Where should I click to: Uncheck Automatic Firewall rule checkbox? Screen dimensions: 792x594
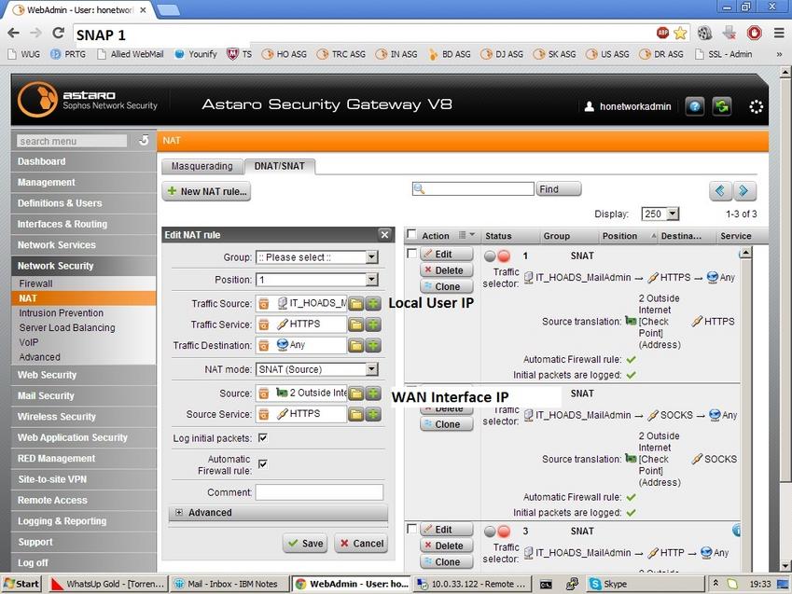click(263, 463)
